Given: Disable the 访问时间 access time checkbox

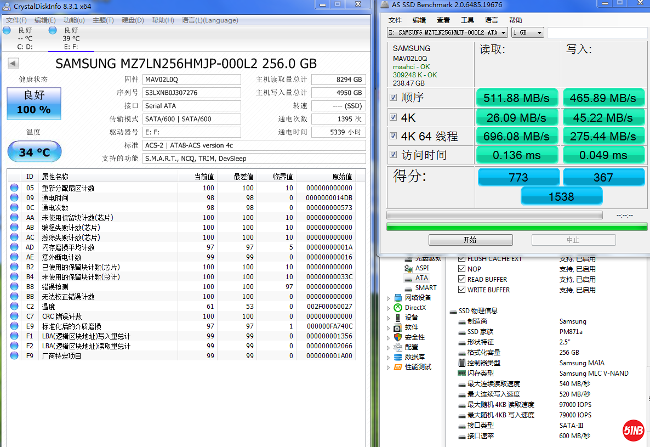Looking at the screenshot, I should [393, 155].
